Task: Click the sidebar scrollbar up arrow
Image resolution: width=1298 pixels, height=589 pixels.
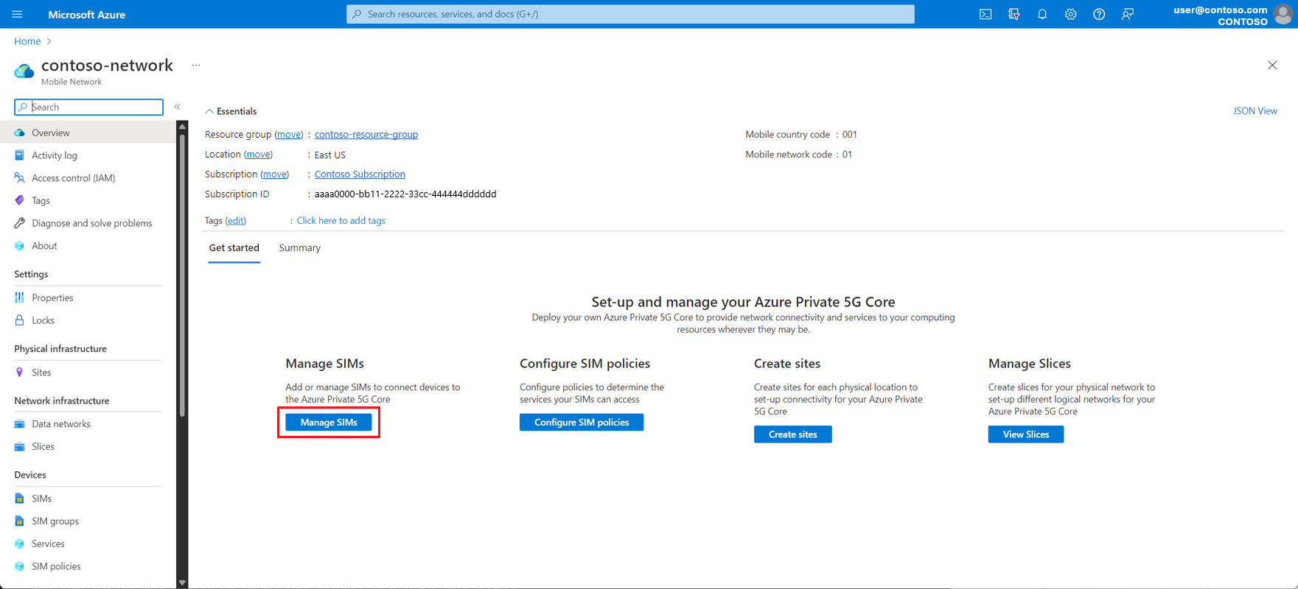Action: [182, 127]
